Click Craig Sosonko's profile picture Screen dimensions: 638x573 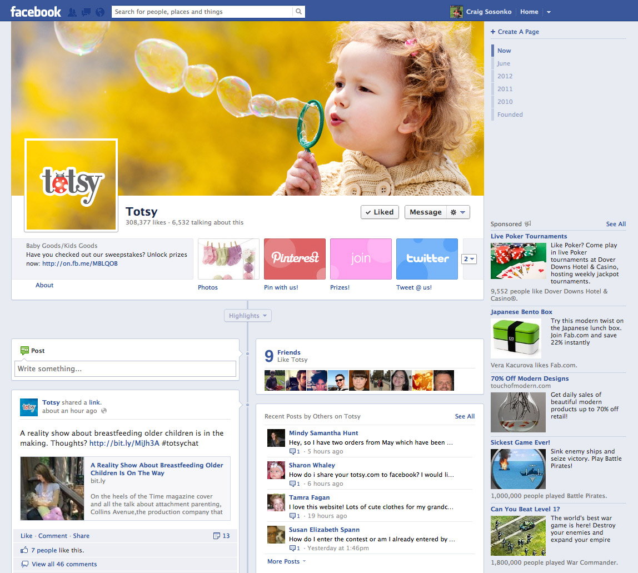(456, 12)
